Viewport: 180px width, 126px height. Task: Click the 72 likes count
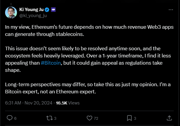click(96, 119)
